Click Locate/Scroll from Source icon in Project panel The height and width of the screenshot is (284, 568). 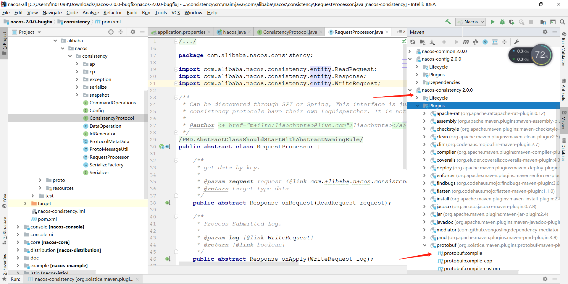click(x=111, y=32)
